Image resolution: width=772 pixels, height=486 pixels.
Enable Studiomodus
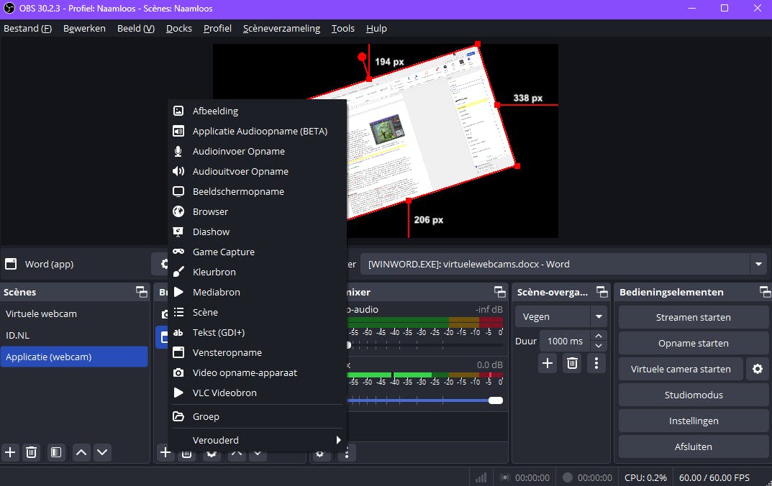694,395
